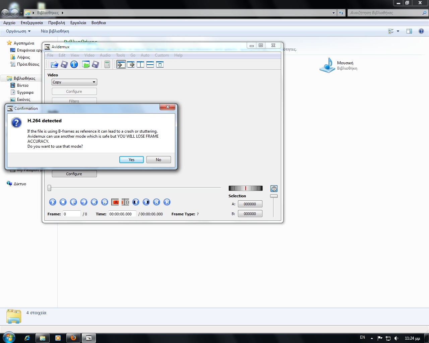
Task: Click No in the Confirmation dialog
Action: [x=159, y=160]
